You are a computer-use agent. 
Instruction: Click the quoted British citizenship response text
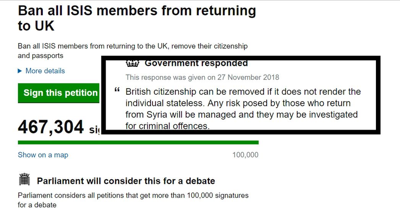pyautogui.click(x=243, y=109)
